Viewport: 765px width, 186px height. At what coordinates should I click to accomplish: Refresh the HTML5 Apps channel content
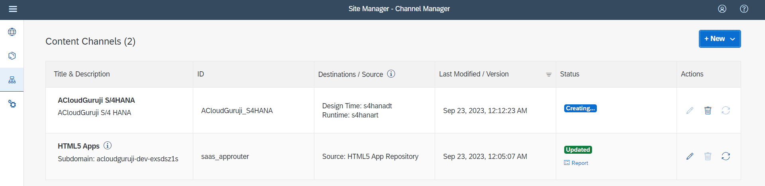tap(726, 156)
